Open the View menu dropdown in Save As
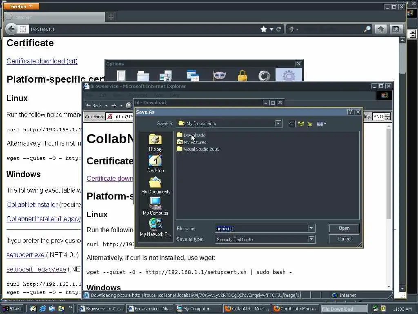Viewport: 418px width, 314px height. 322,123
